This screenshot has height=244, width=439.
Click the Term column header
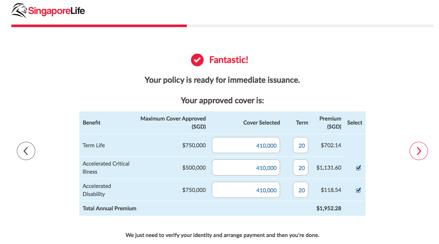(x=302, y=123)
